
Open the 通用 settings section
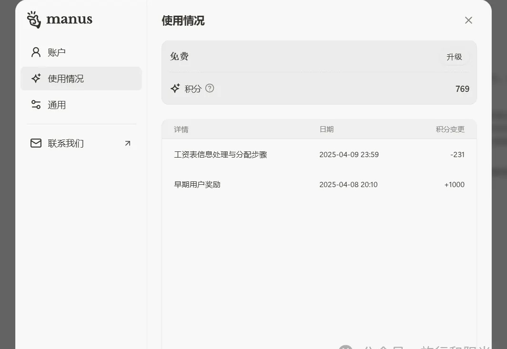pos(81,105)
